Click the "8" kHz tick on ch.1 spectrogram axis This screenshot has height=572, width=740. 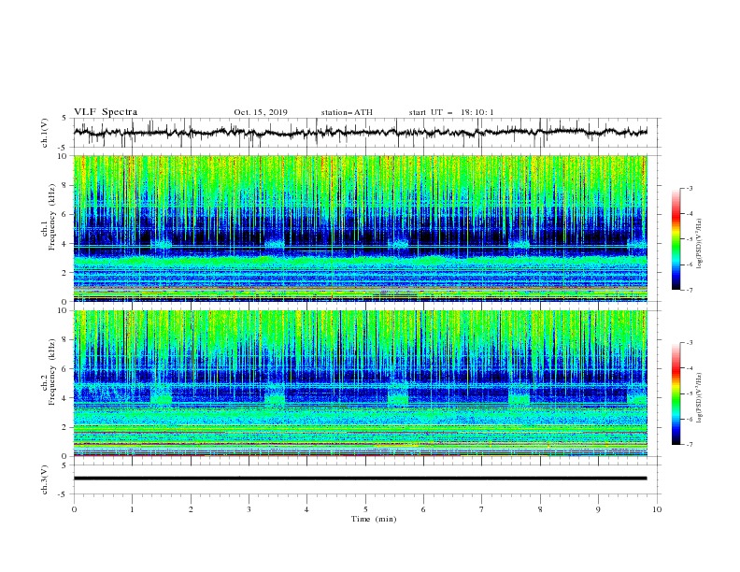pos(65,185)
